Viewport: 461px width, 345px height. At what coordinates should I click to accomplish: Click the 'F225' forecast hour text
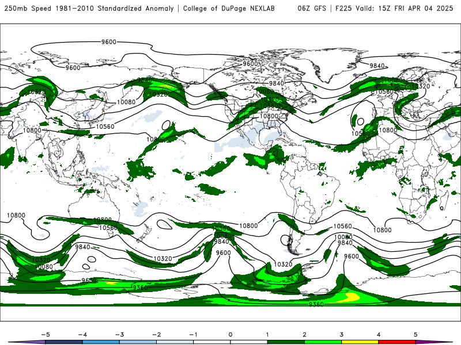[343, 8]
